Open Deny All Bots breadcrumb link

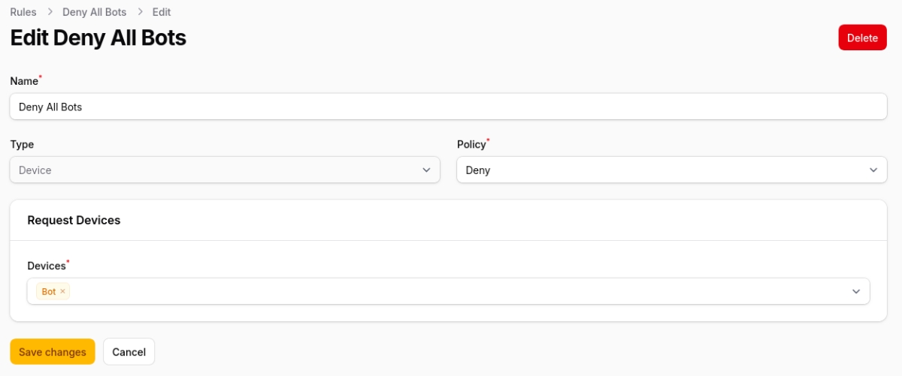coord(95,12)
